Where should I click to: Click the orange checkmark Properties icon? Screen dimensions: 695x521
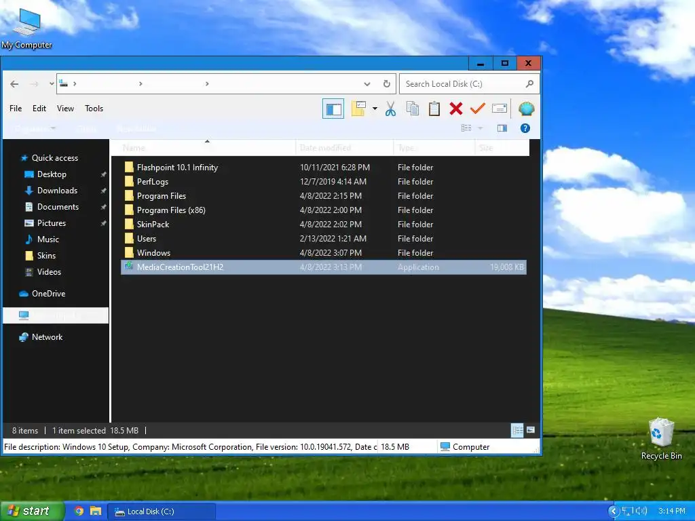477,109
